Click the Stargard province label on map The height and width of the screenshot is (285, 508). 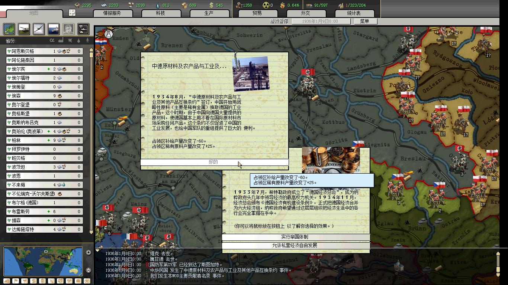coord(366,37)
